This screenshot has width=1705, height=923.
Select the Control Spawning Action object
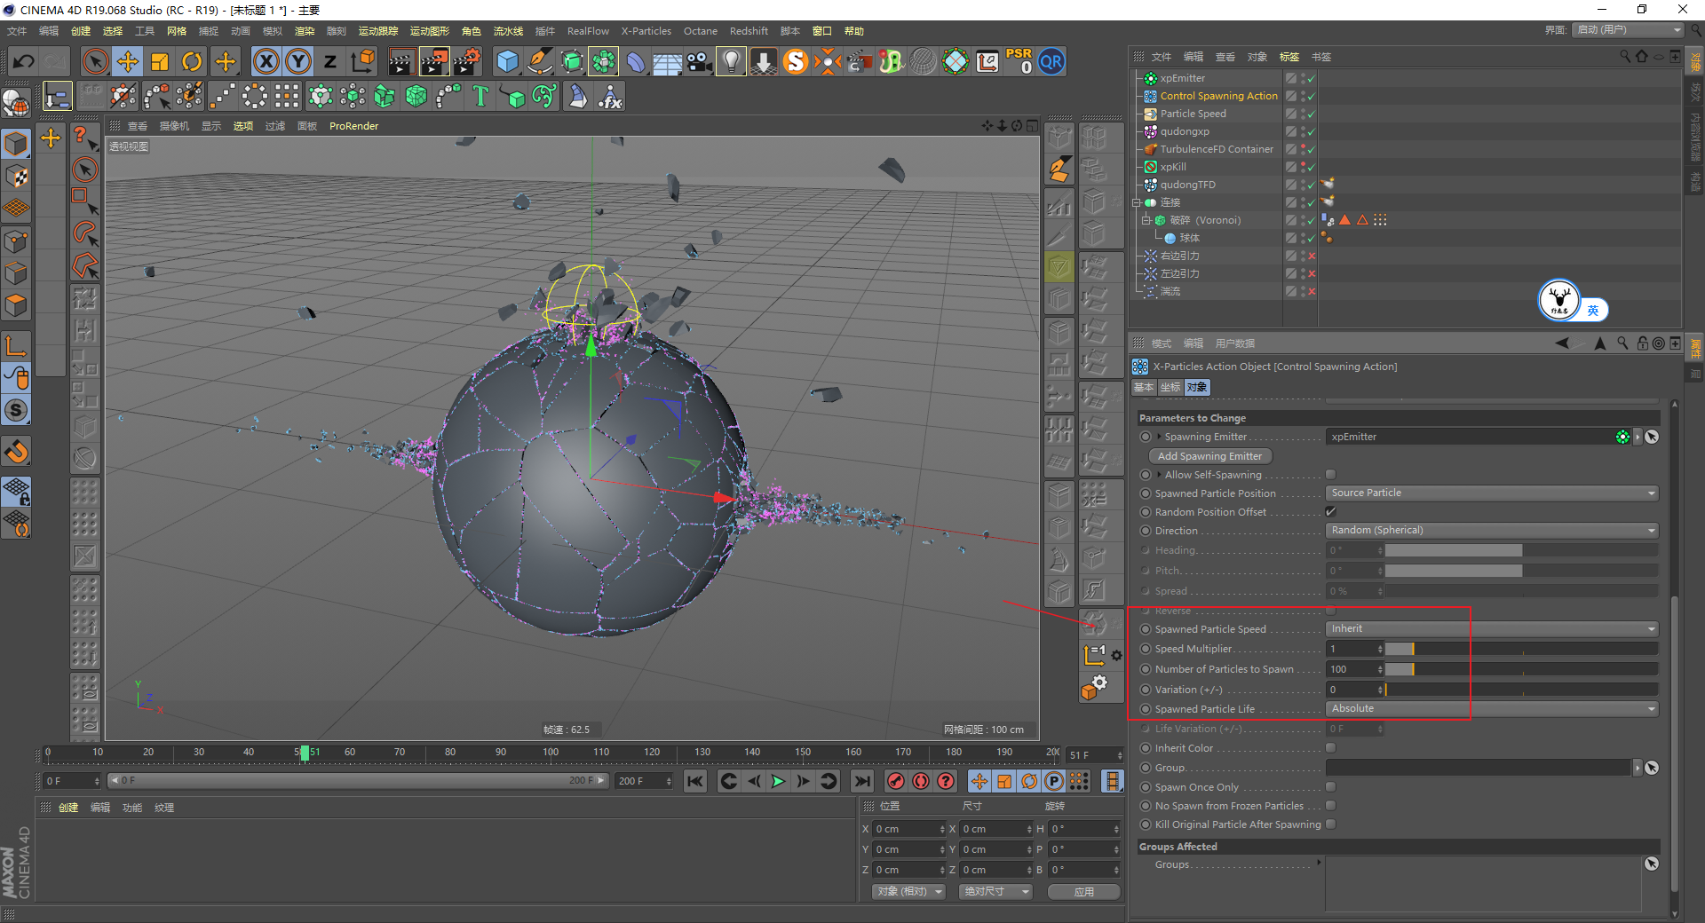1218,96
